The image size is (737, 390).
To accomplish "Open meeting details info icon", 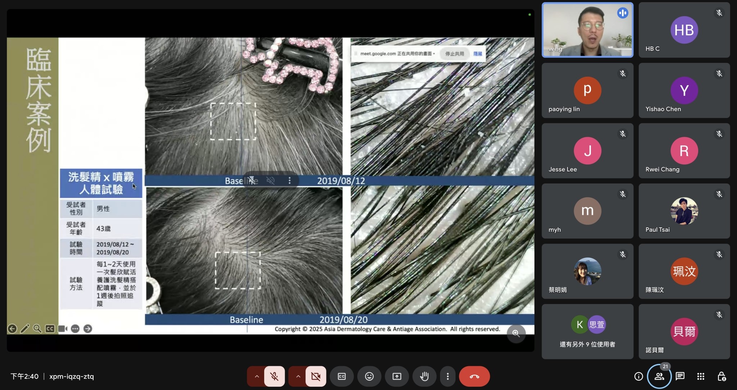I will click(x=638, y=376).
